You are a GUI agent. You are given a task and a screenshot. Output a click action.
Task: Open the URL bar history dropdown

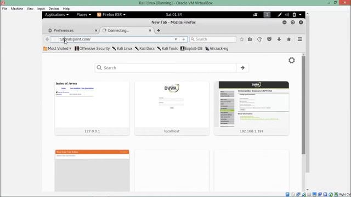click(x=175, y=39)
